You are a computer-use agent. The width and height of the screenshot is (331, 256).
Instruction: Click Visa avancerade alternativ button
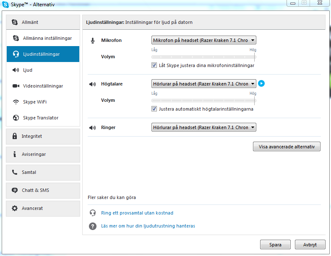[x=287, y=147]
